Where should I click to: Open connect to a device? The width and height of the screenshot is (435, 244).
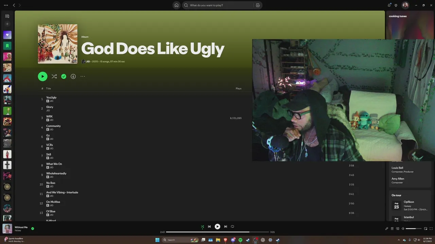pyautogui.click(x=398, y=228)
